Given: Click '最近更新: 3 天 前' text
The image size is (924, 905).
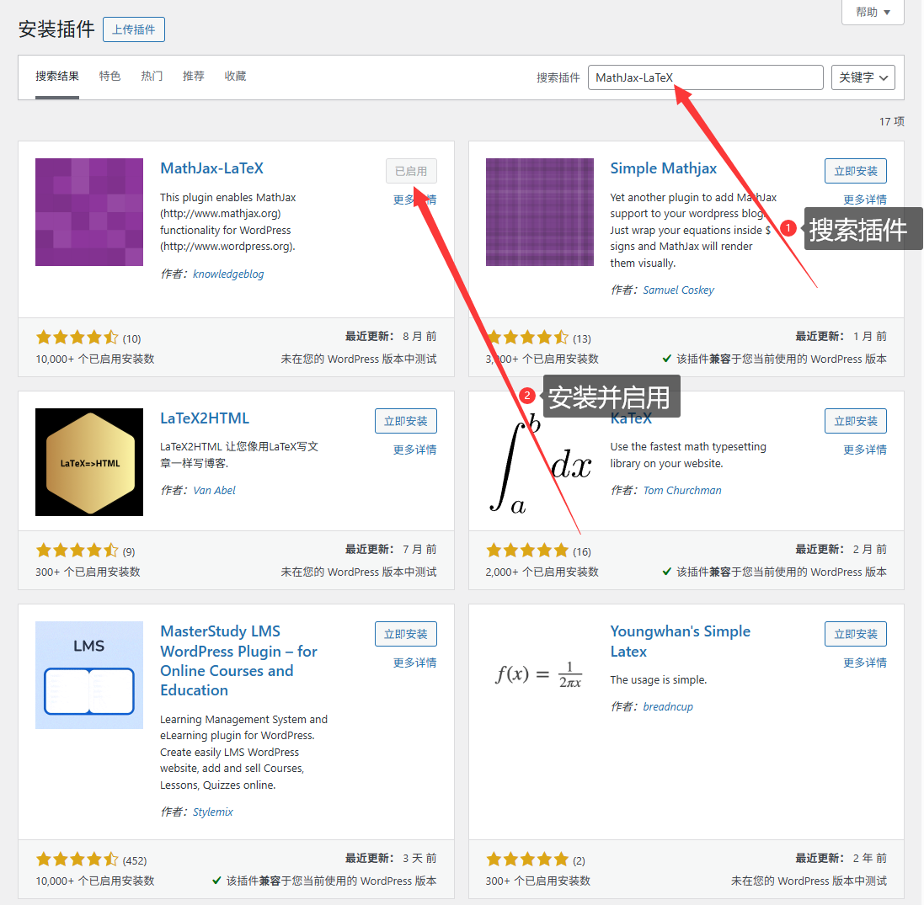Looking at the screenshot, I should coord(391,859).
